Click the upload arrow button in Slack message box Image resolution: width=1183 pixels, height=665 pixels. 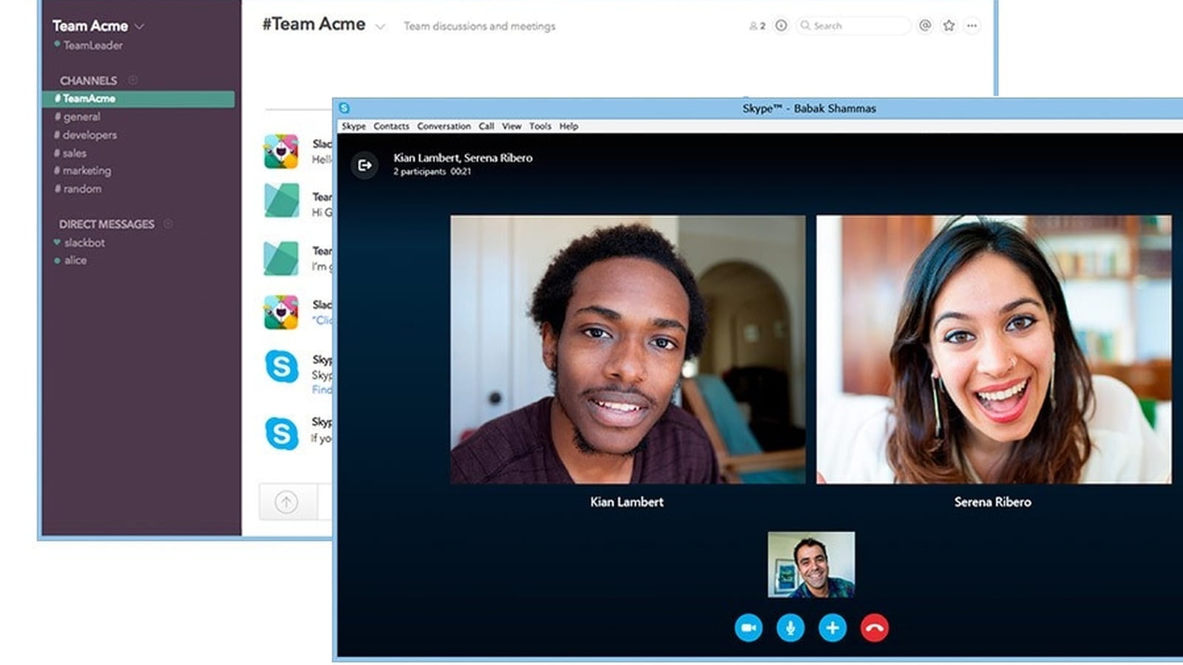pos(286,502)
